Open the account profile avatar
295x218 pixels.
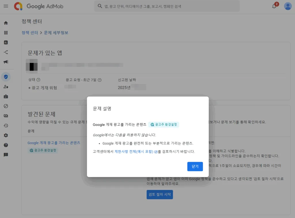click(x=288, y=6)
